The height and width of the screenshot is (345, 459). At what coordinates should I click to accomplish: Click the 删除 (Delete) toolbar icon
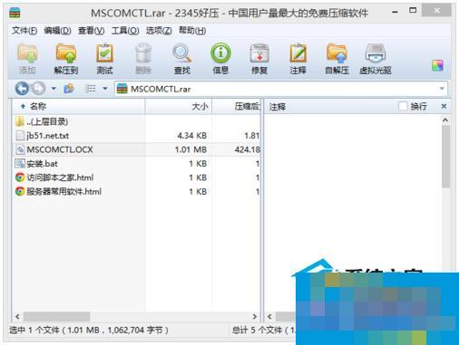(x=143, y=59)
